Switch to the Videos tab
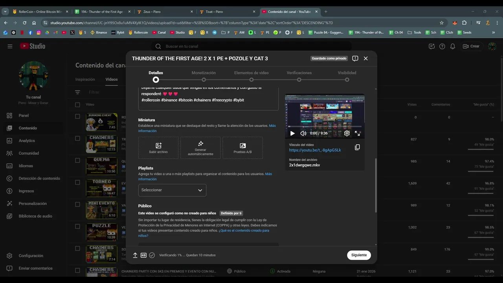503x283 pixels. (x=112, y=79)
